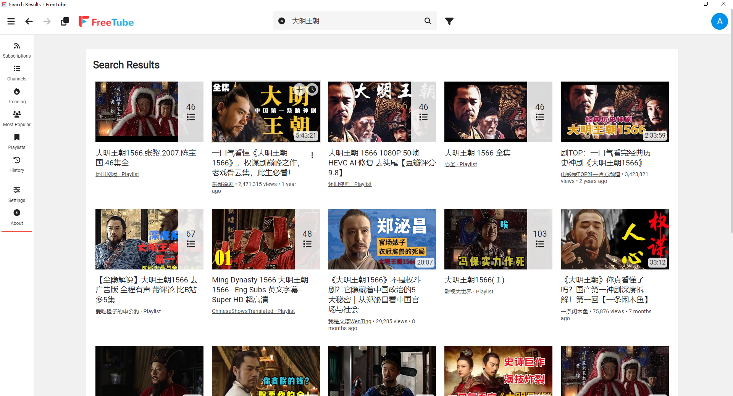Screen dimensions: 733x396
Task: Open title 大明王朝 1566 1080P 50帧 HEVC
Action: pyautogui.click(x=382, y=163)
